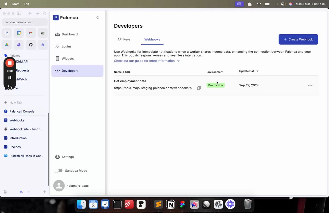Click the plus icon at browser sidebar bottom
Viewport: 329px width, 213px height.
click(x=44, y=192)
